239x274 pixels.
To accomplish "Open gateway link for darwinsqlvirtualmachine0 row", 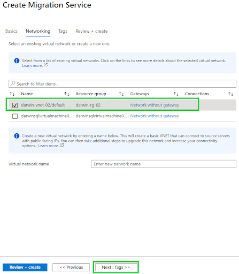I will 155,116.
